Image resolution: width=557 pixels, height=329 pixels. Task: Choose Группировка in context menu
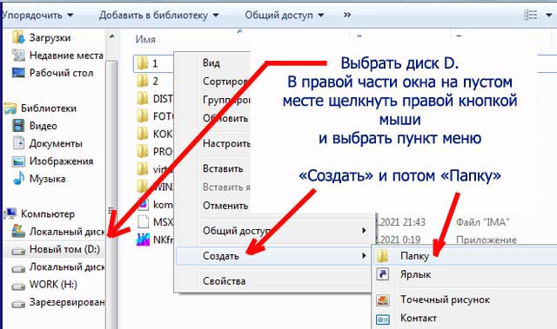pyautogui.click(x=226, y=100)
